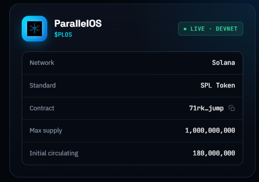The height and width of the screenshot is (182, 259).
Task: Click the Standard label
Action: click(x=42, y=85)
